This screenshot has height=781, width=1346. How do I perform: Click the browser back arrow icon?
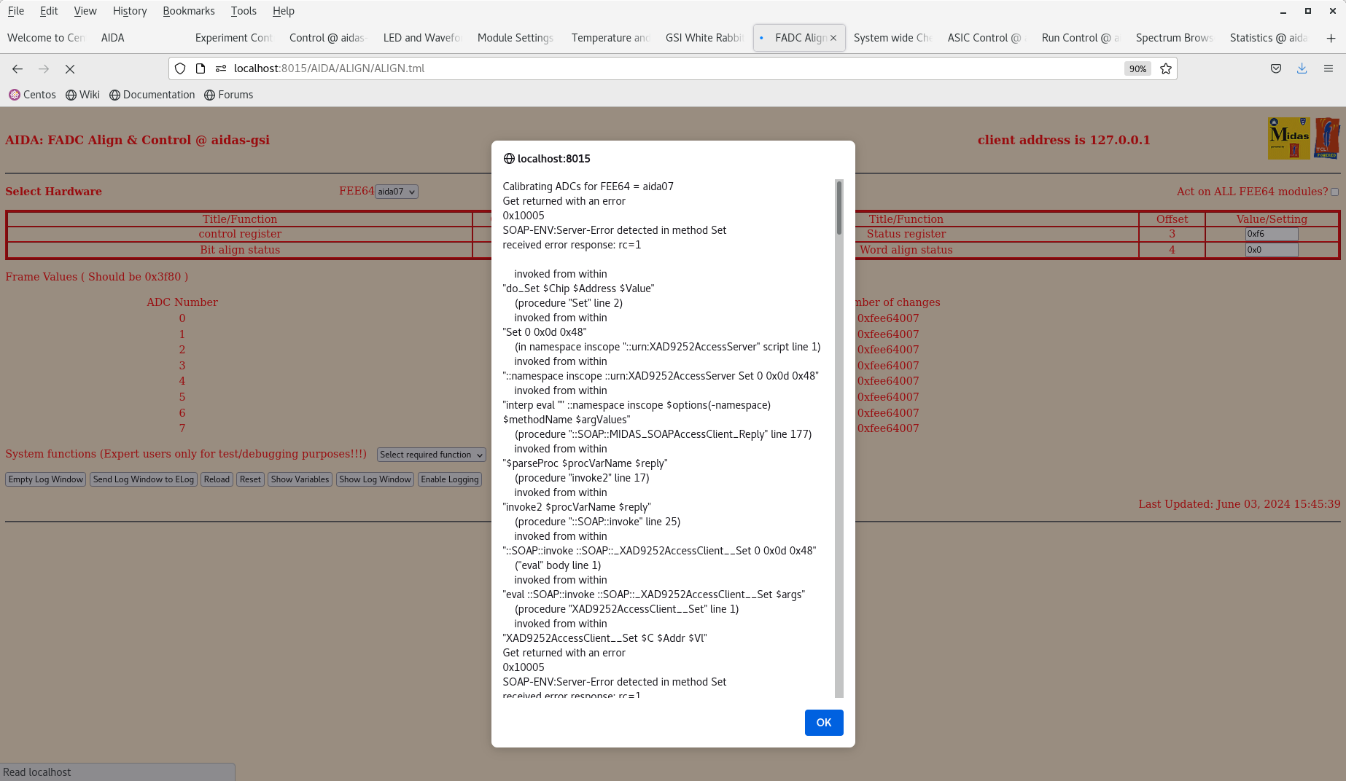coord(17,68)
